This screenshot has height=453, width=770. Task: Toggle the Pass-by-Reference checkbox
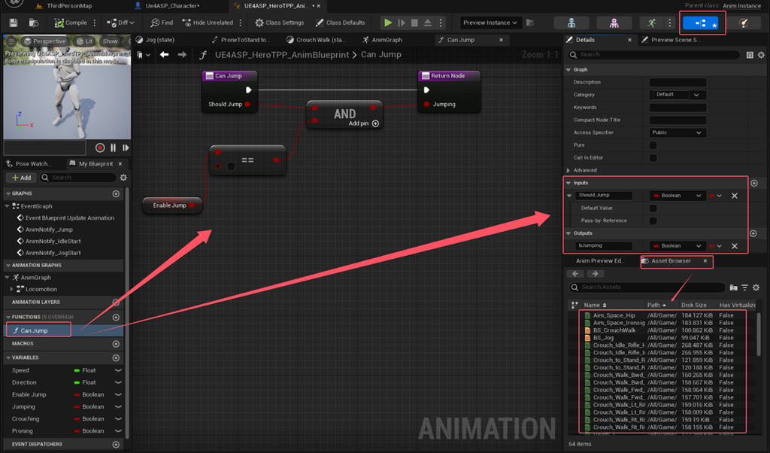click(x=653, y=220)
